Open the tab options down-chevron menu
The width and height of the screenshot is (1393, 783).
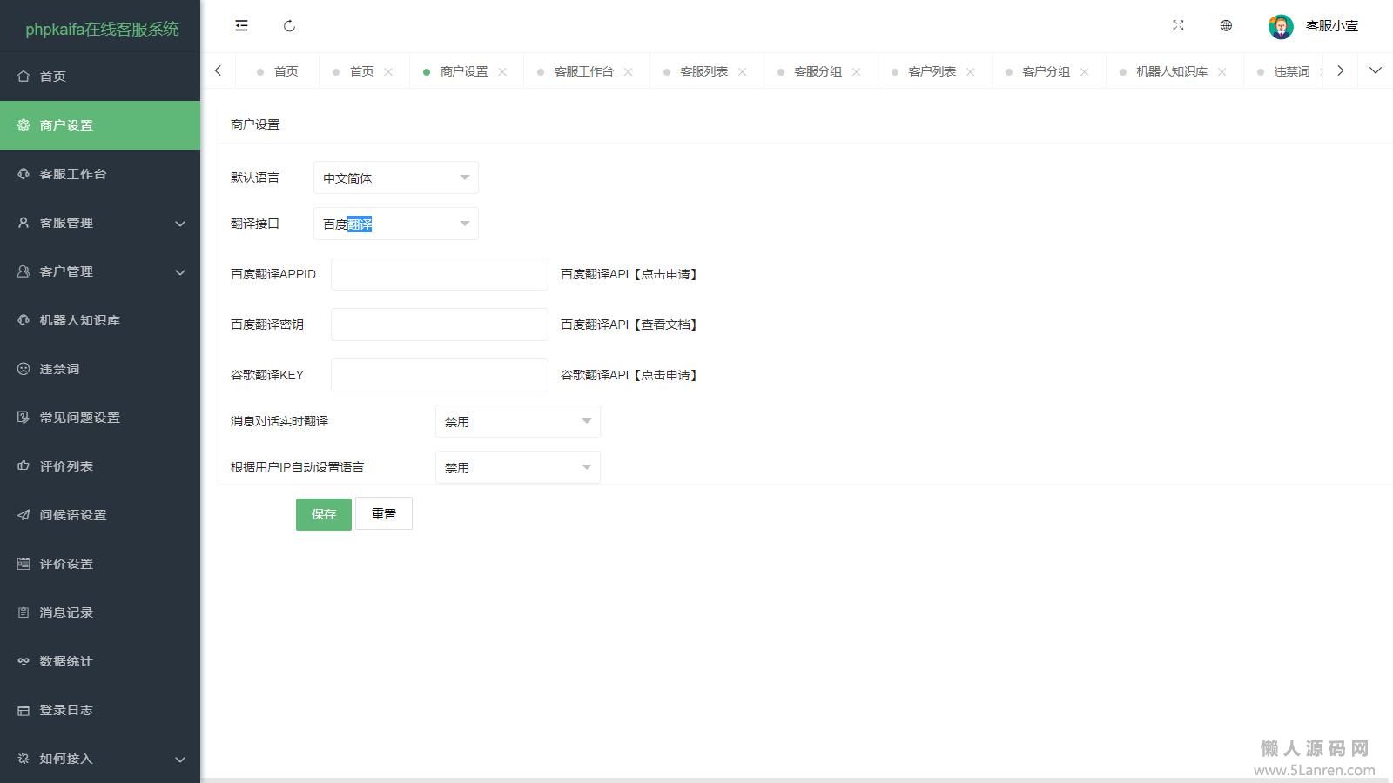(x=1376, y=70)
